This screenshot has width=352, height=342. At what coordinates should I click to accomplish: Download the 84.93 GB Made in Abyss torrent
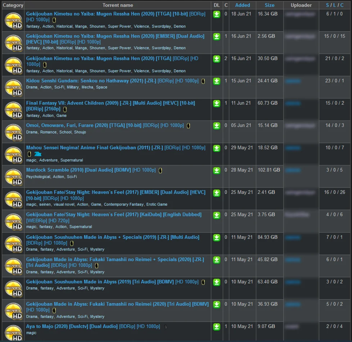(x=216, y=238)
